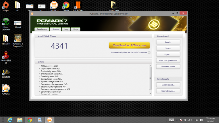Expand the Entertainment score row
Viewport: 219px width, 123px height.
click(x=39, y=74)
